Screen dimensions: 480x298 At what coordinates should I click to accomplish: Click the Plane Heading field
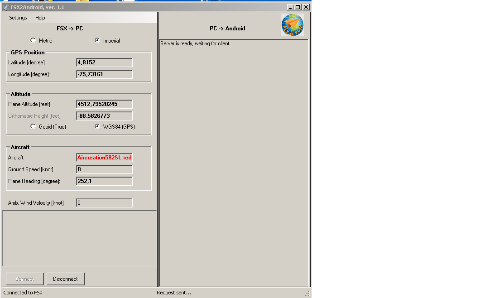click(x=105, y=181)
